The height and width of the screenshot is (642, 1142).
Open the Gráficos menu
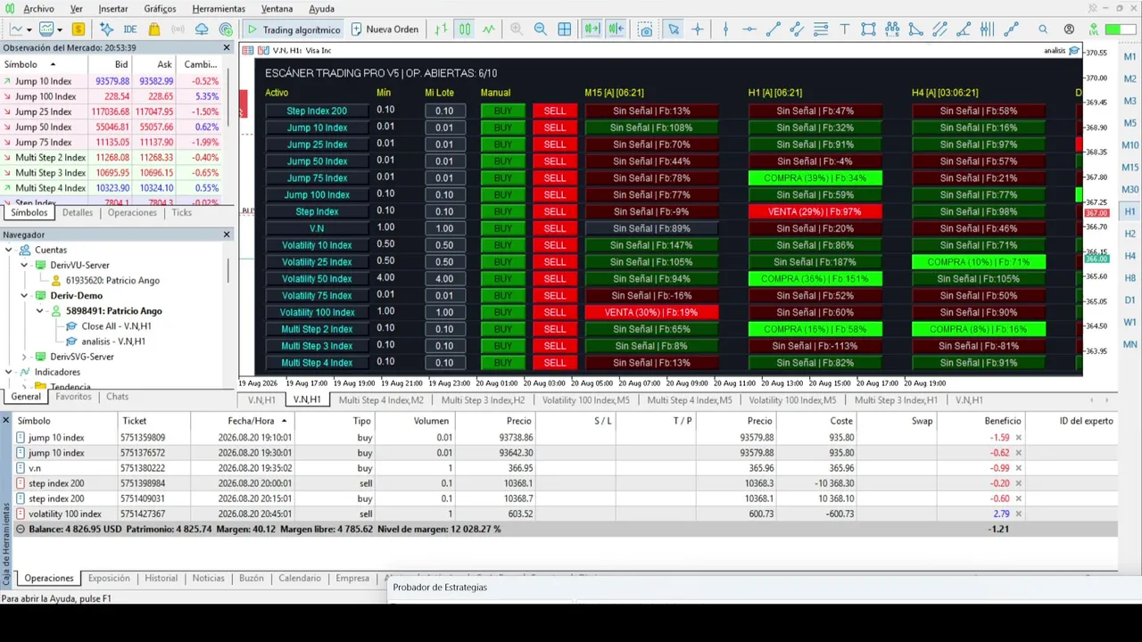160,9
